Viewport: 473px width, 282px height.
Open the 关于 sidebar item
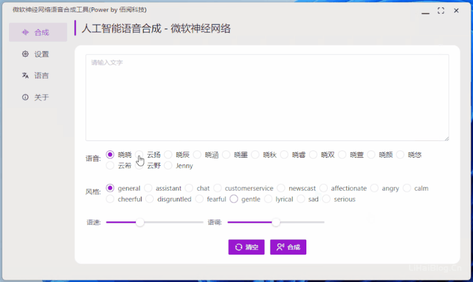[38, 97]
